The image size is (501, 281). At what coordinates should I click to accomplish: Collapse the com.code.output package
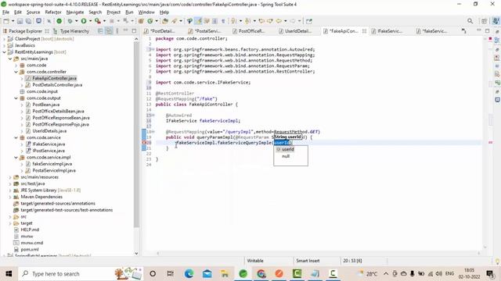point(16,98)
